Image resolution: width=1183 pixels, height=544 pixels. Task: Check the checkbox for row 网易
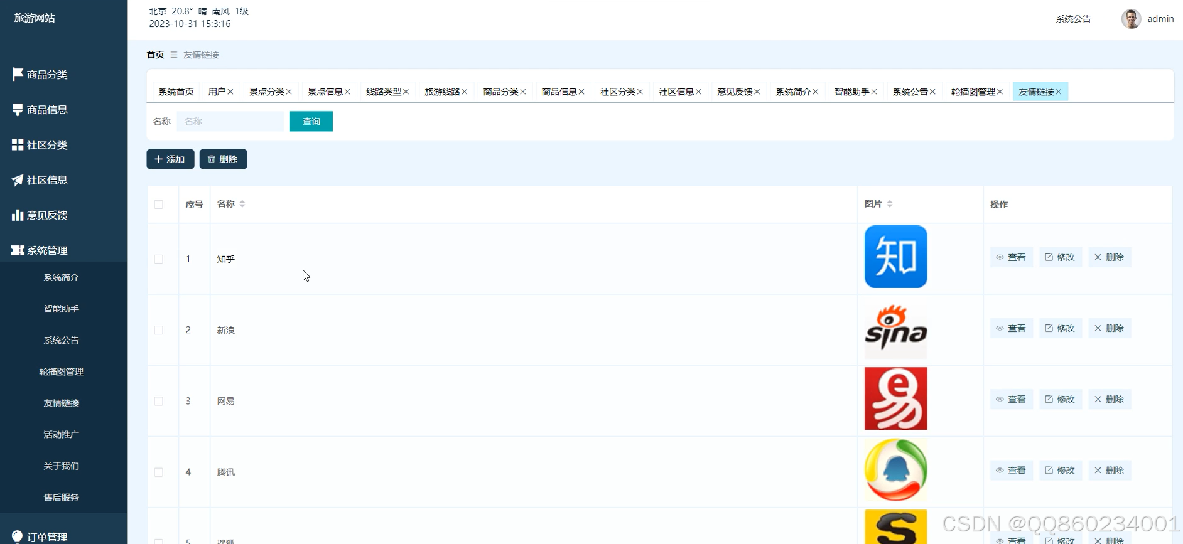[x=159, y=401]
